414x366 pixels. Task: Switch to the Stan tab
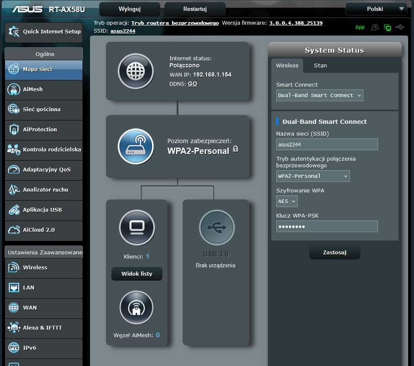[x=320, y=65]
